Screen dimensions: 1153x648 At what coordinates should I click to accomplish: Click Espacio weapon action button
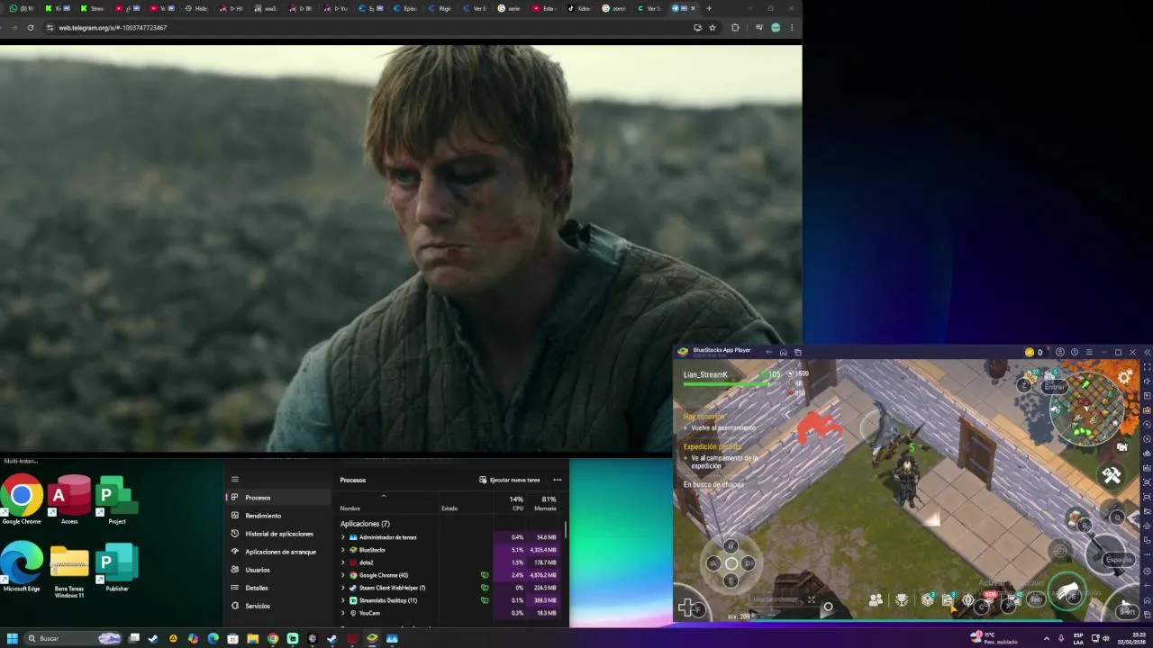[x=1118, y=560]
